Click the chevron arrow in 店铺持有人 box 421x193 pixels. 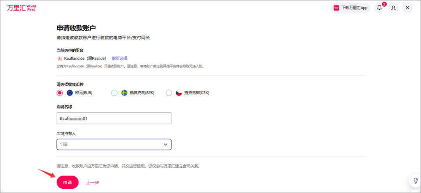point(166,144)
